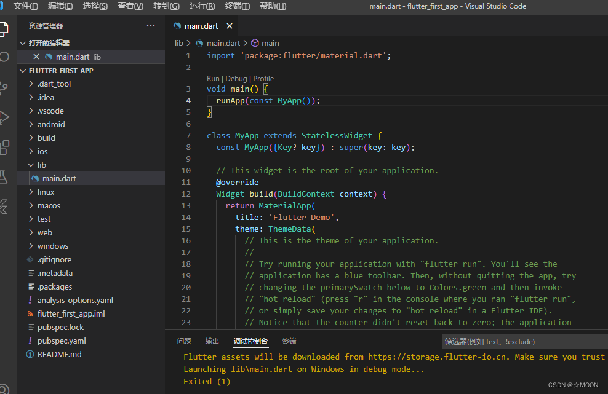Click 'Exited (1)' console output line
The width and height of the screenshot is (608, 394).
tap(207, 381)
